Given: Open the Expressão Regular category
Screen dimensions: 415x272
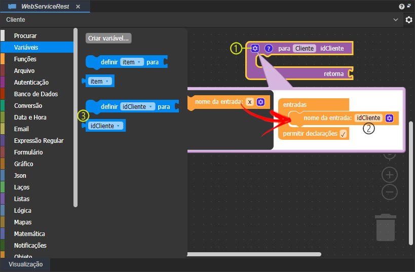Looking at the screenshot, I should point(37,140).
